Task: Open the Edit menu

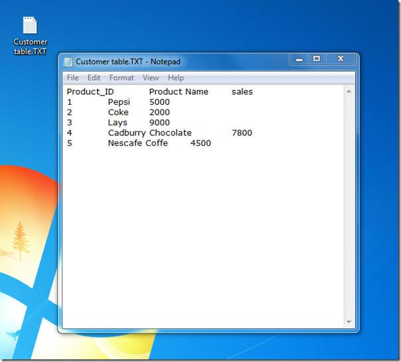Action: click(94, 78)
